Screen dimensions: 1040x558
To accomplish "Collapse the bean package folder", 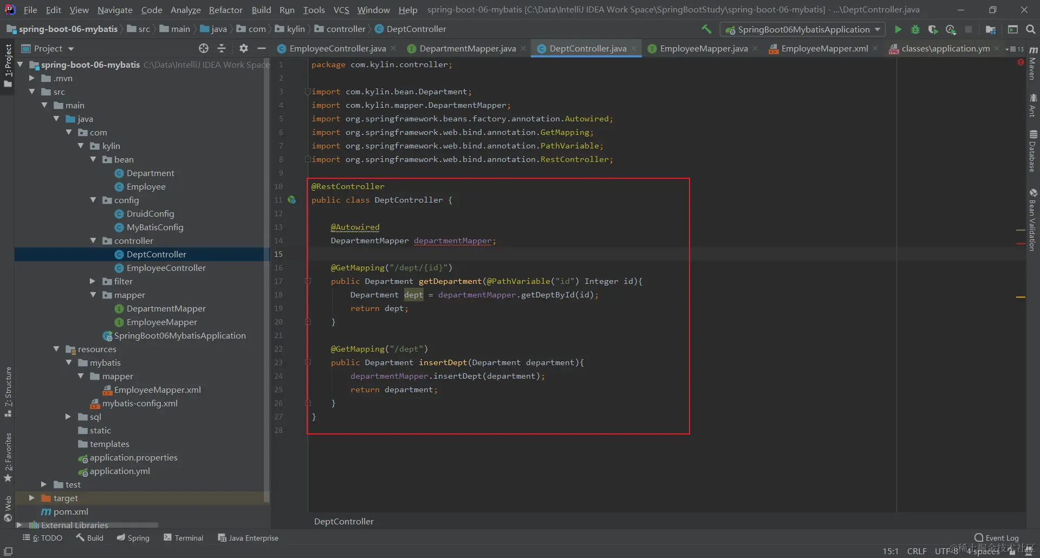I will tap(93, 159).
